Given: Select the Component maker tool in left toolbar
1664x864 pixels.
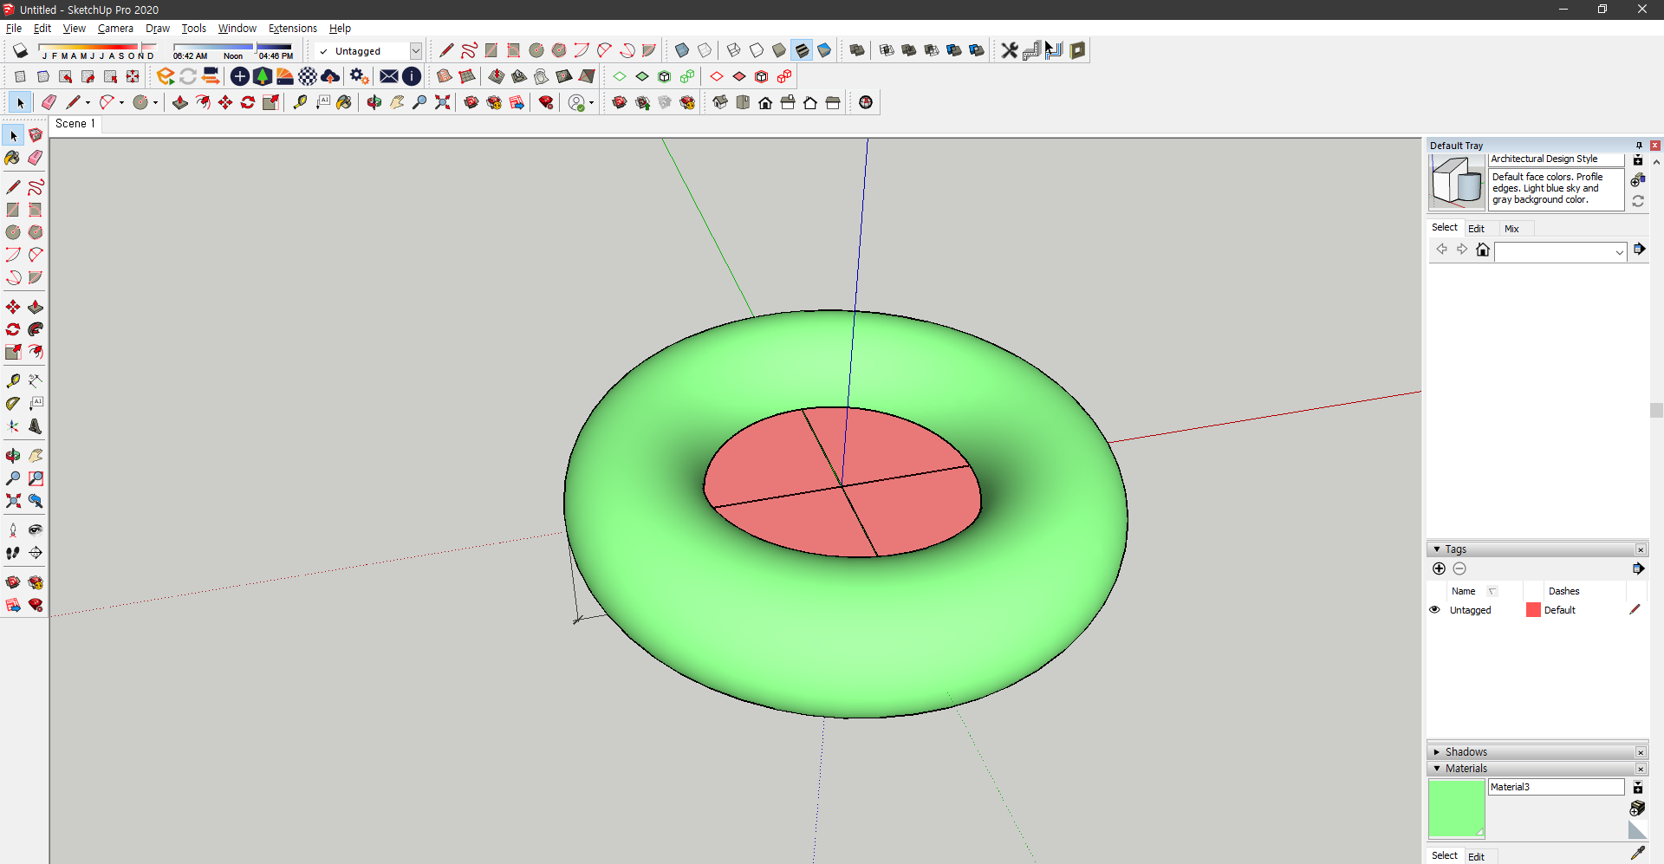Looking at the screenshot, I should click(x=36, y=135).
